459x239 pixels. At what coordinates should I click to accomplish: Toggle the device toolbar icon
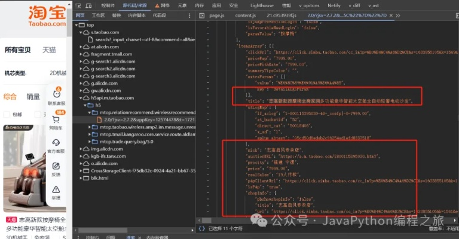click(x=90, y=5)
